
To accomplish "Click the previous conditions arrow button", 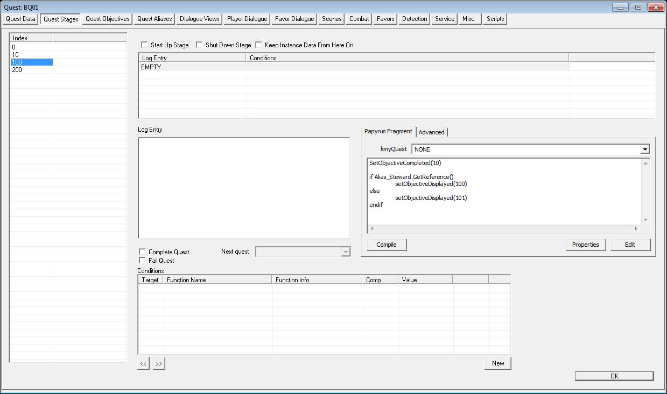I will [x=143, y=363].
